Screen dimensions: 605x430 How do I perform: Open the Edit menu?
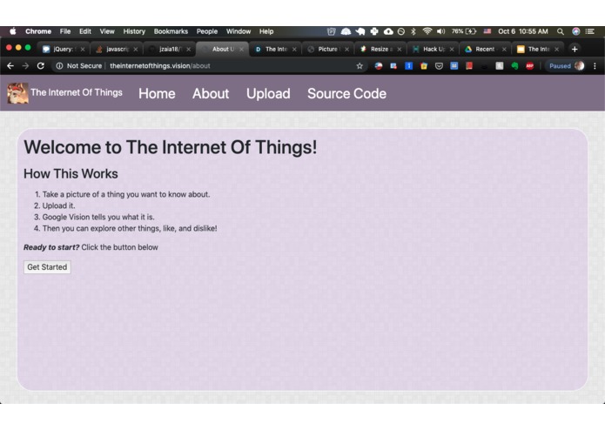click(85, 31)
